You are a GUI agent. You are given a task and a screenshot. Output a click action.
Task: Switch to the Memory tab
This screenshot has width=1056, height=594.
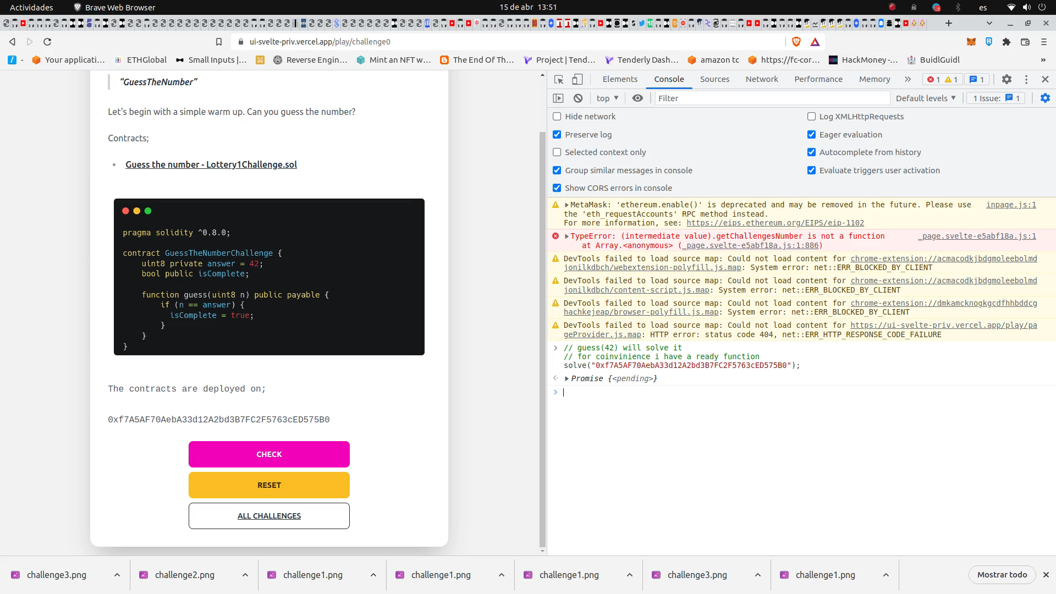click(875, 79)
